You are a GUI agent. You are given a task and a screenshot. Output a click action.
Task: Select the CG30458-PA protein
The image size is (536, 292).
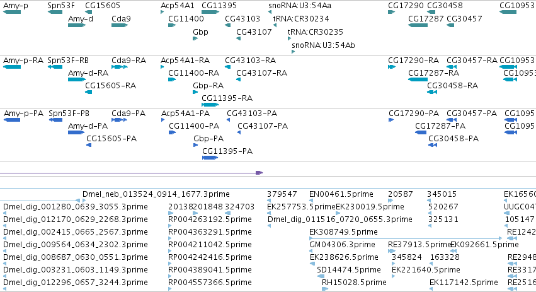point(433,145)
